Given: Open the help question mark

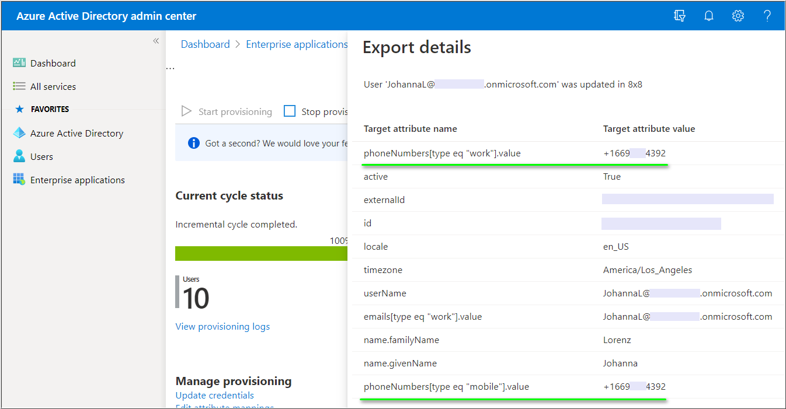Looking at the screenshot, I should pyautogui.click(x=767, y=16).
